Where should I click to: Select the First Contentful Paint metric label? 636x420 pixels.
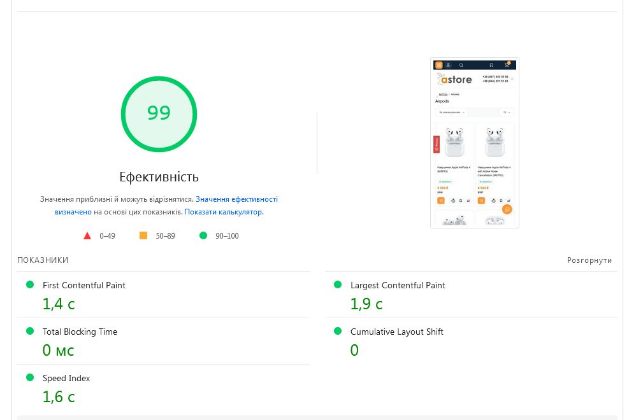point(84,285)
